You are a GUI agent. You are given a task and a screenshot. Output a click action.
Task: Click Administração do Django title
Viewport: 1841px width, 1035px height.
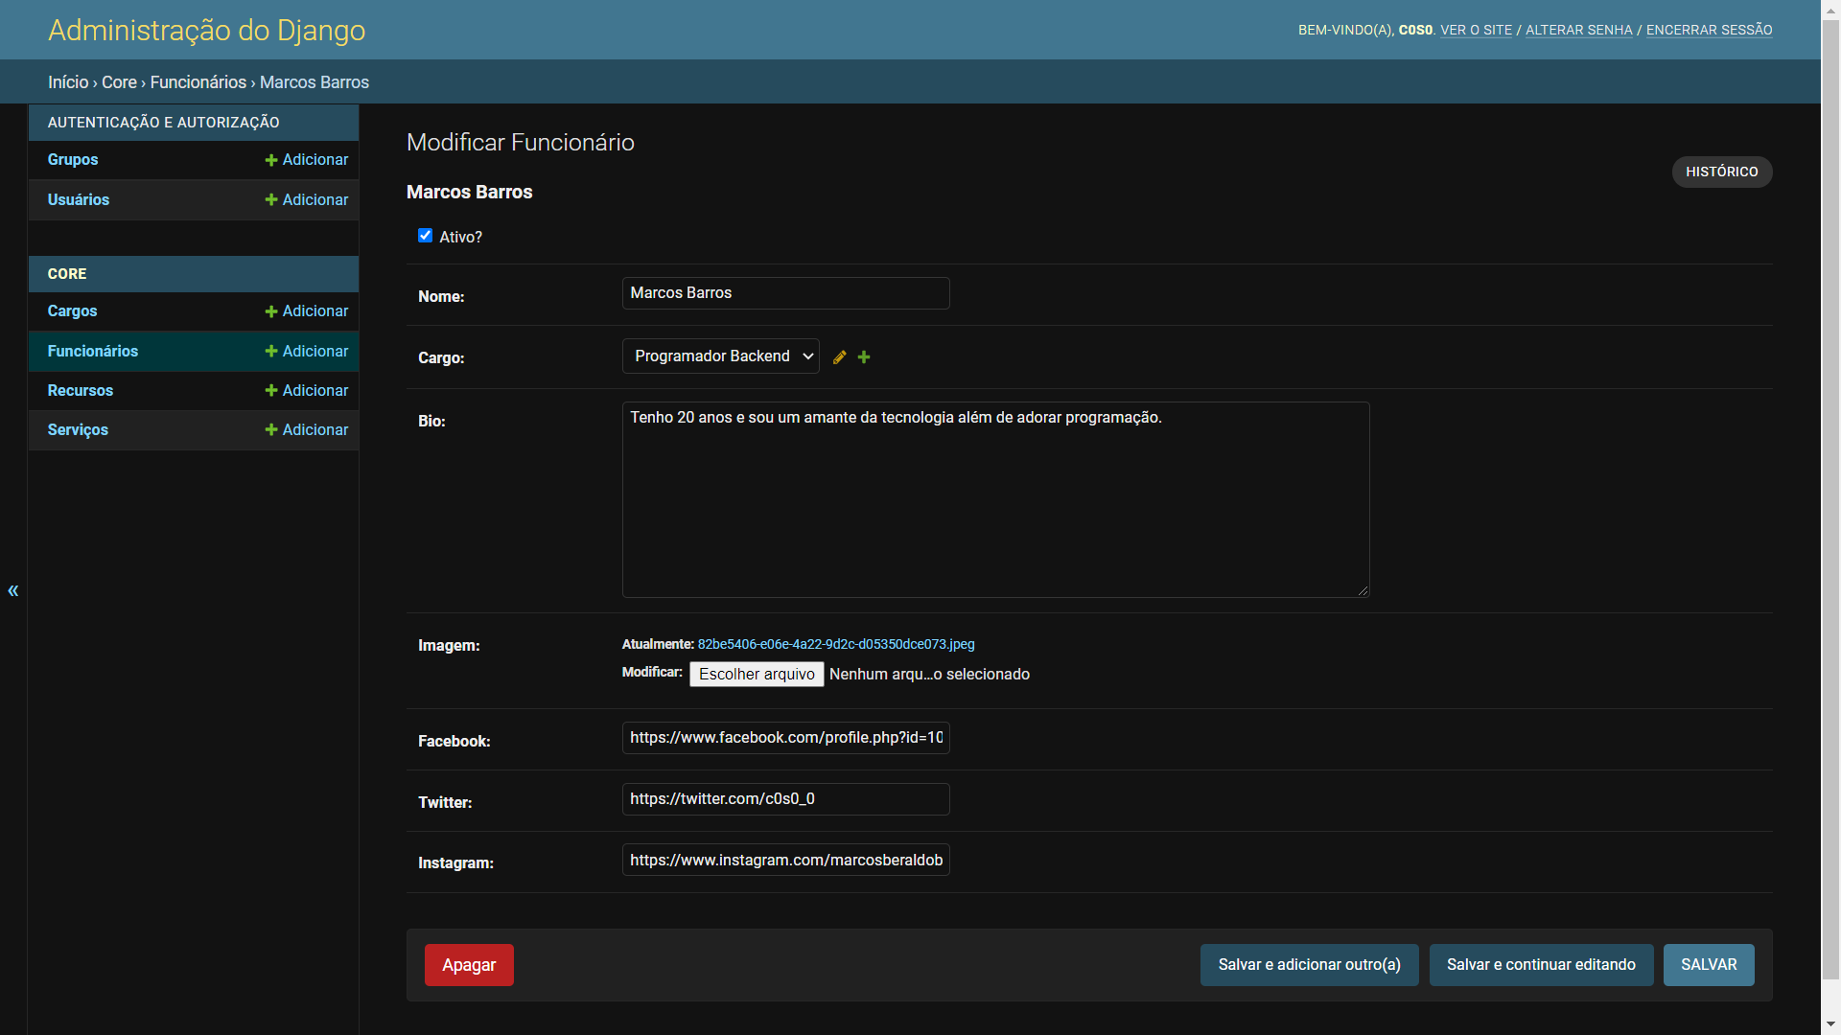[207, 31]
